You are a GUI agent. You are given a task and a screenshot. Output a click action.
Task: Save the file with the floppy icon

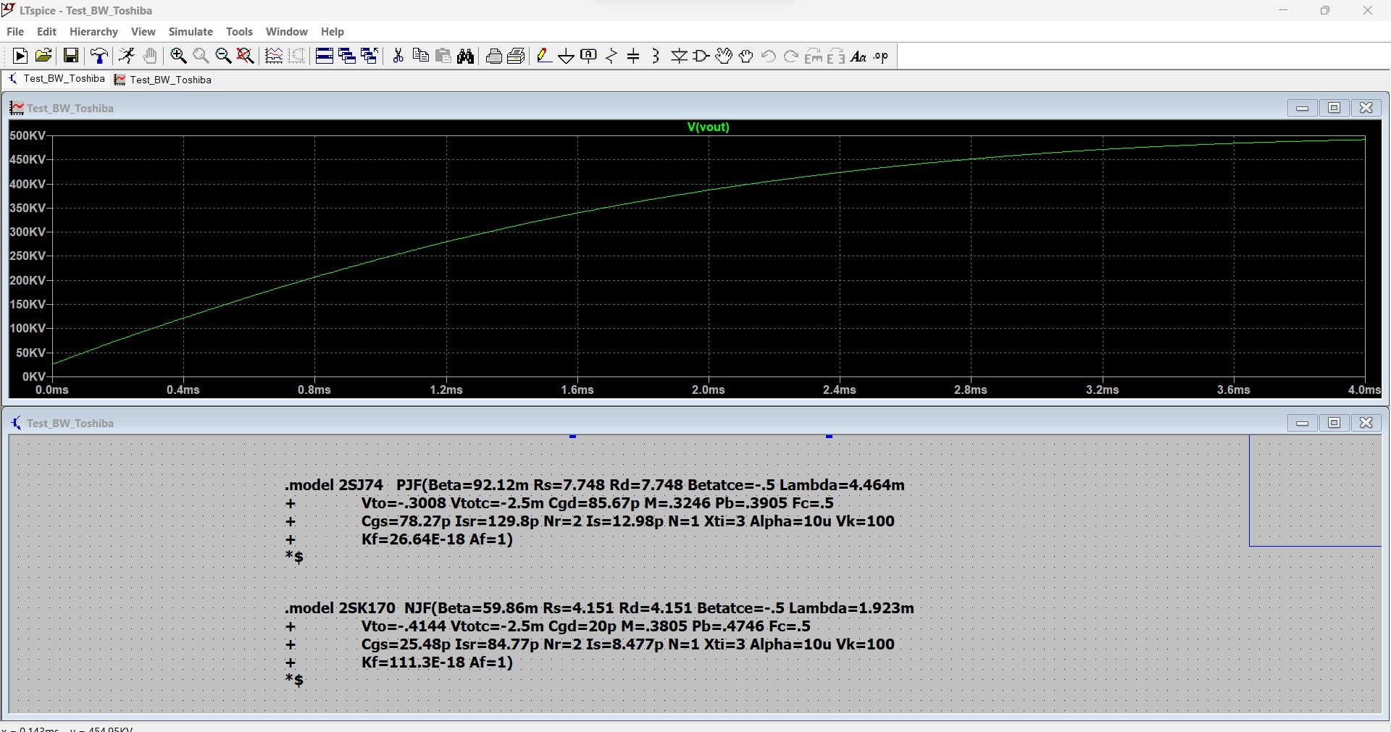coord(71,56)
